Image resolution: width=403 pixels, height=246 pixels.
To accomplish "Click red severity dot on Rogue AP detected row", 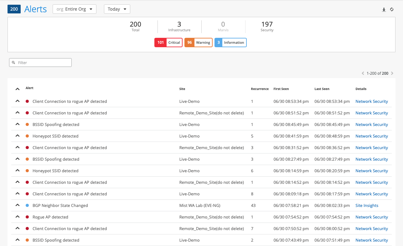I will tap(27, 217).
